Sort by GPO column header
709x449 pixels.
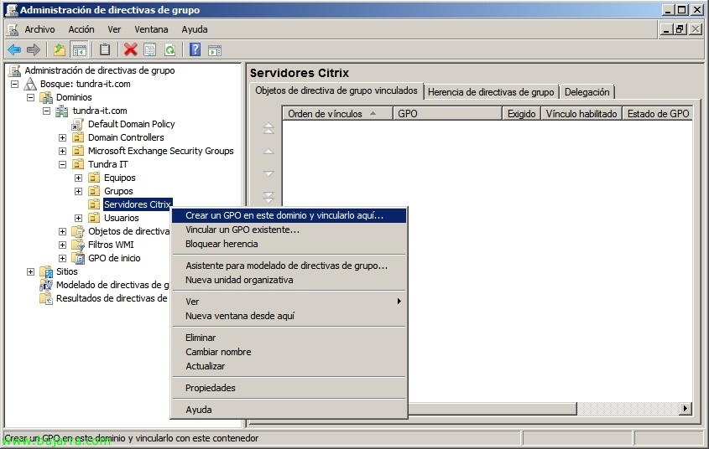click(x=448, y=114)
